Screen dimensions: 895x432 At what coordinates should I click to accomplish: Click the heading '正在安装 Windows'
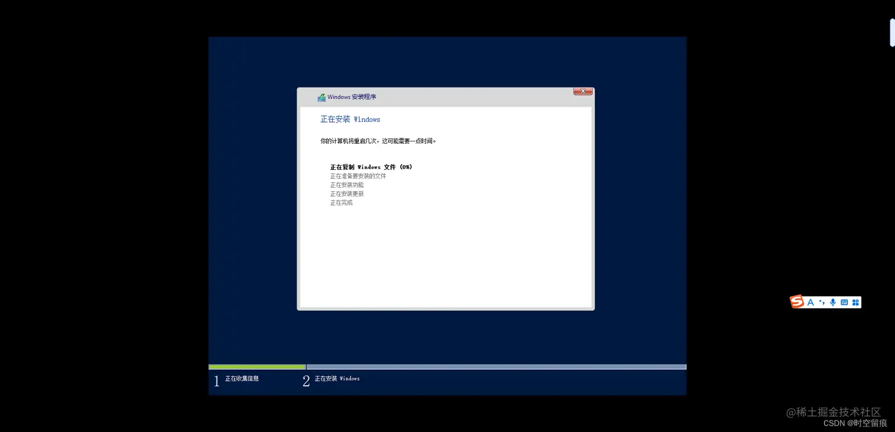point(350,120)
